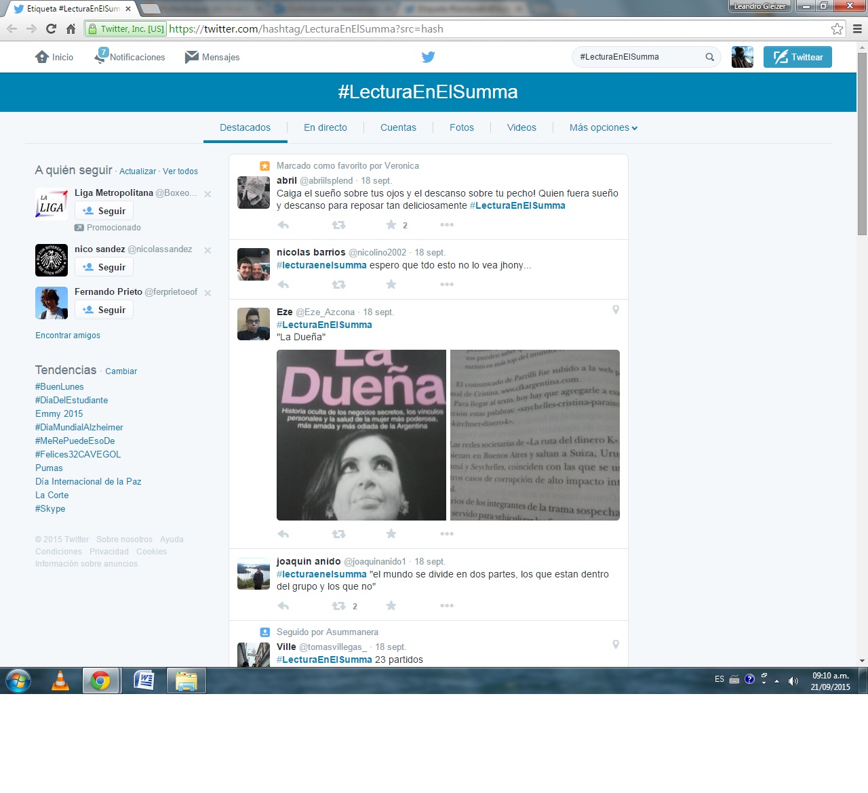Retweet Eze's La Dueña tweet
The image size is (868, 793).
click(x=338, y=534)
